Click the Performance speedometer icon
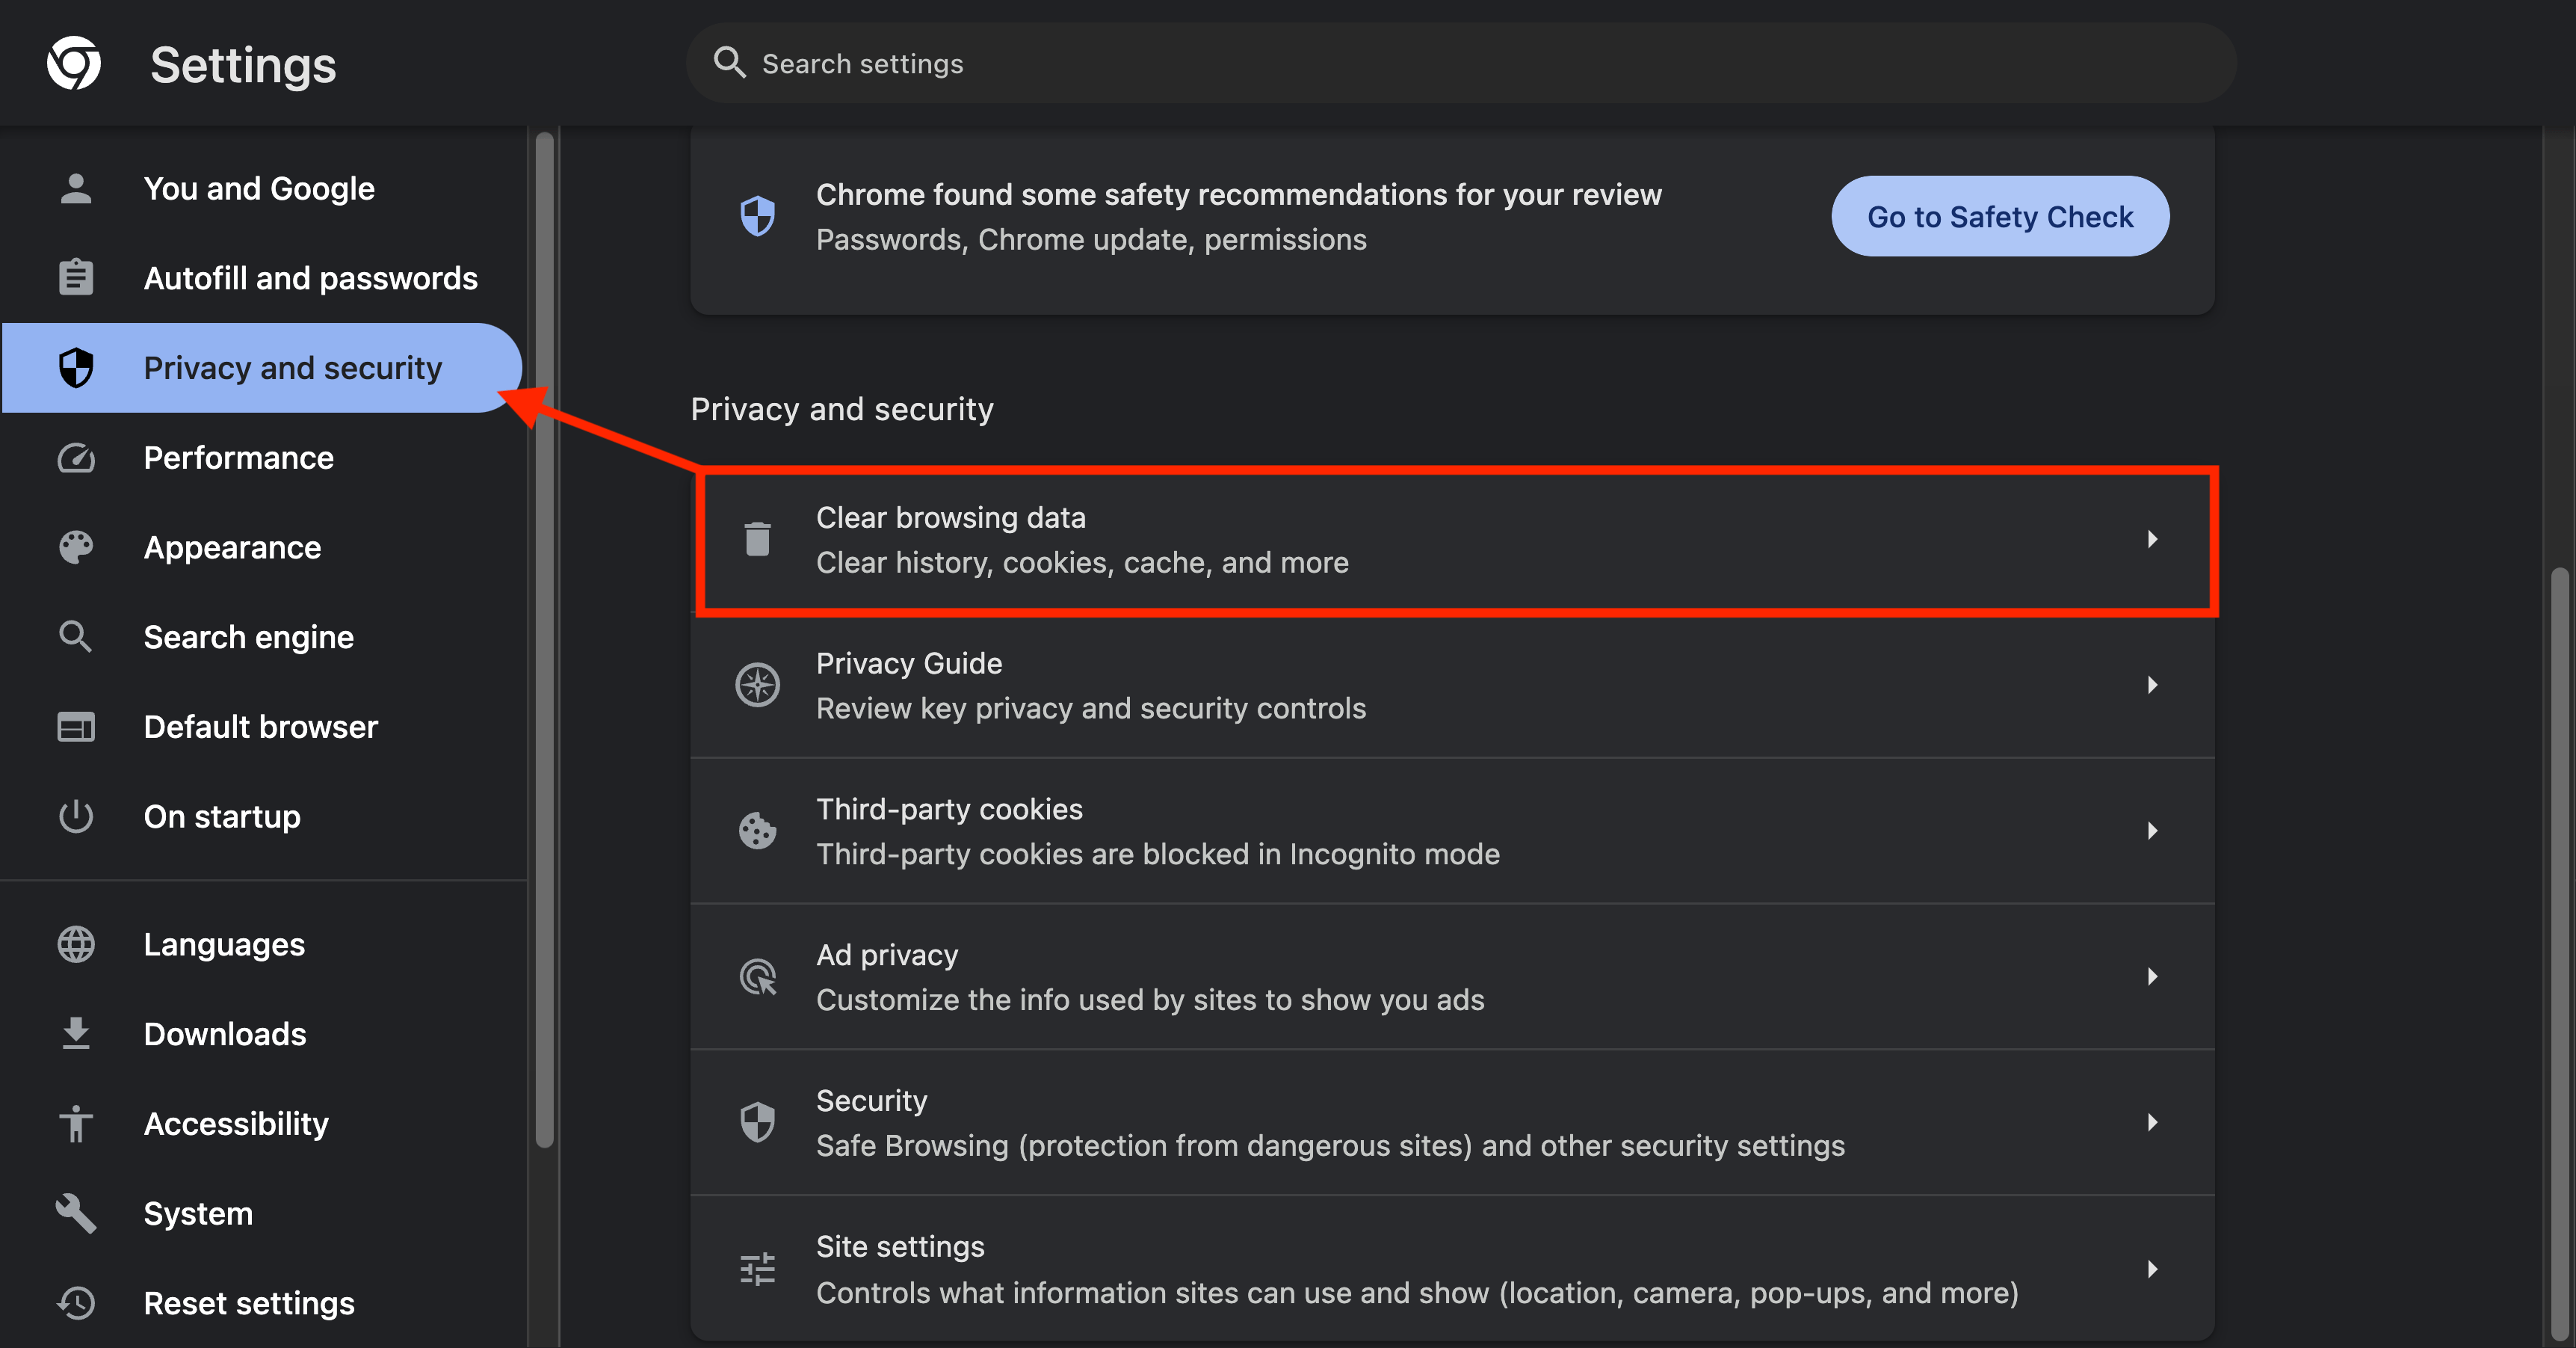This screenshot has width=2576, height=1348. pyautogui.click(x=76, y=458)
